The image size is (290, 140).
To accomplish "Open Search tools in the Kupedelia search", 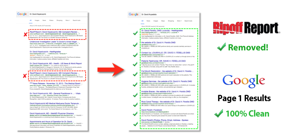I will (188, 21).
